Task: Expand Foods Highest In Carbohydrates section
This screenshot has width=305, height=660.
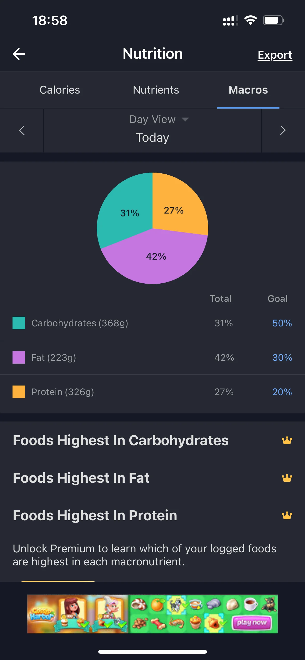Action: pos(152,441)
